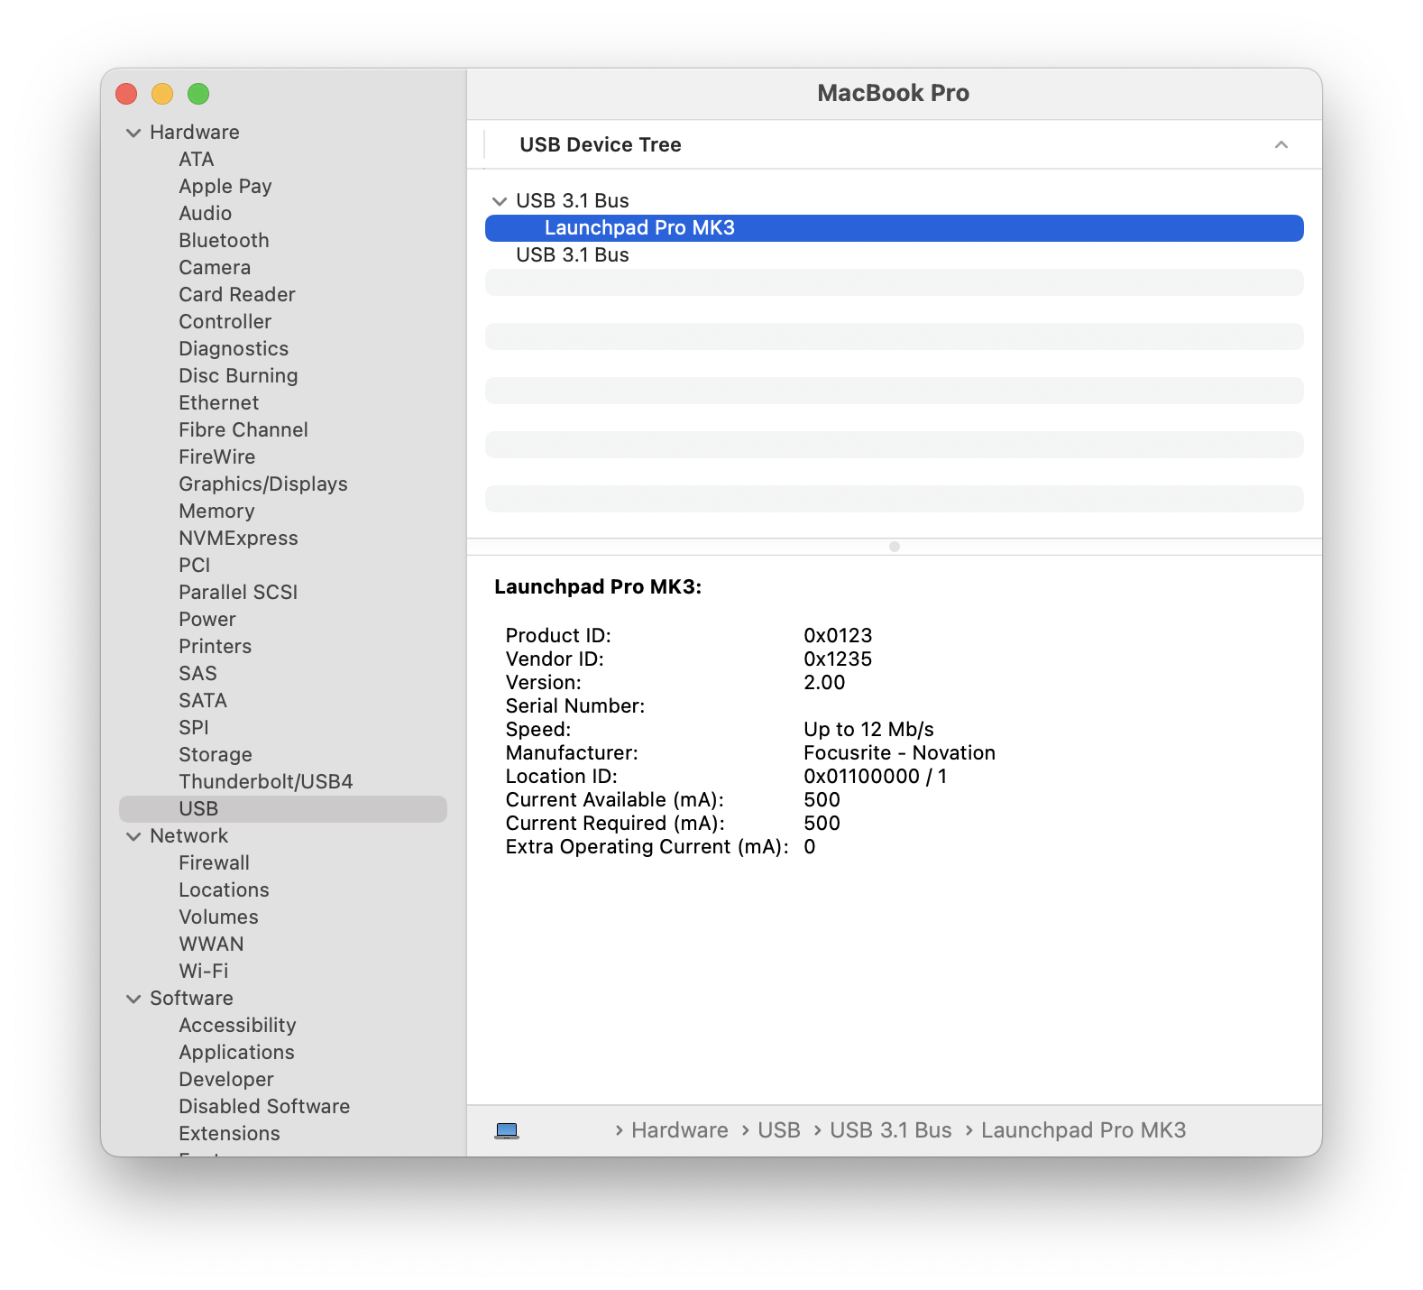Click the MacBook computer icon in path bar
The width and height of the screenshot is (1423, 1290).
(x=507, y=1130)
